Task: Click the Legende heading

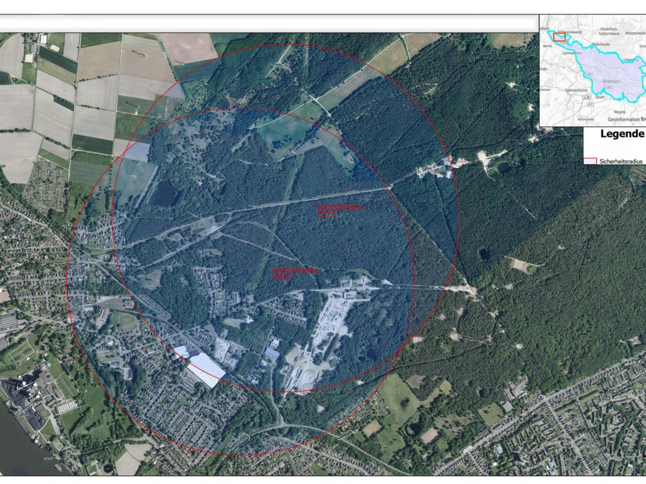Action: click(x=622, y=134)
